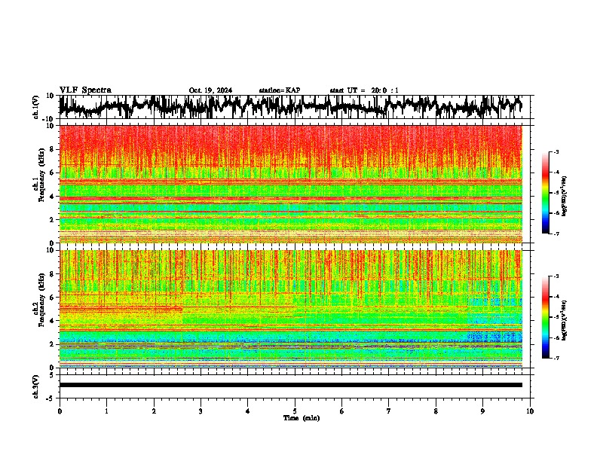Click the 'start UT = 20:0 :1' label

[x=364, y=90]
